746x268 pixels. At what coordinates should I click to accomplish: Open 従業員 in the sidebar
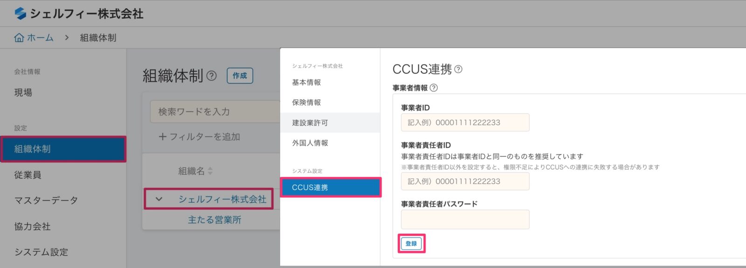(x=28, y=175)
